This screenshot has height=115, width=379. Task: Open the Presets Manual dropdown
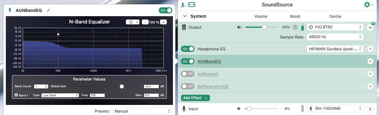[142, 111]
